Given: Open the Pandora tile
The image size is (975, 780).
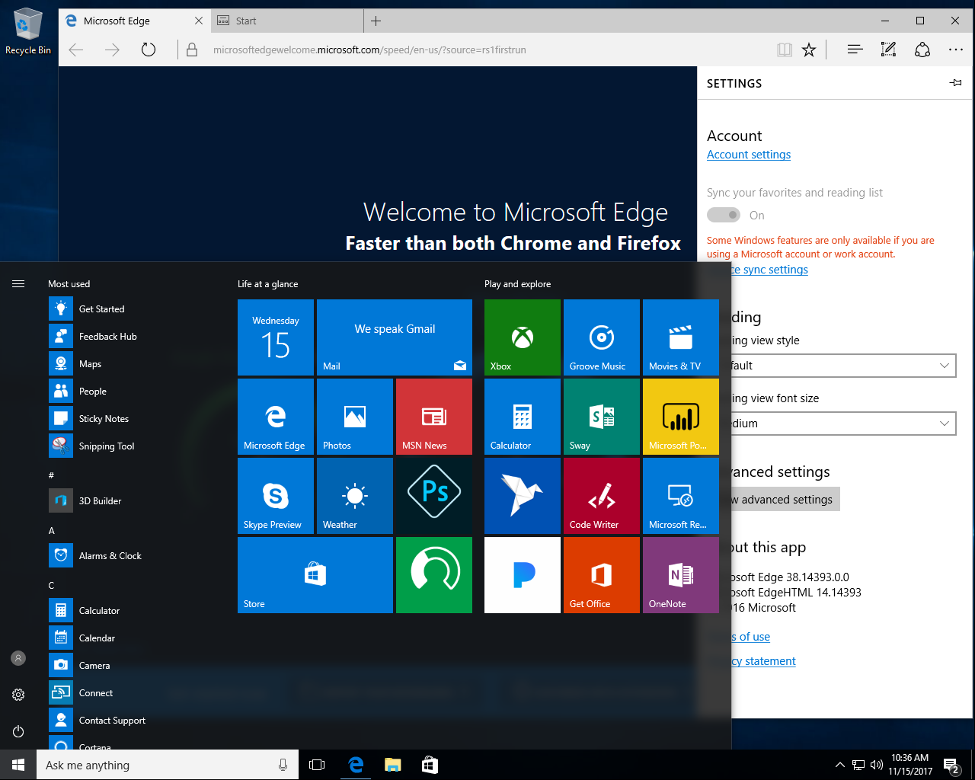Looking at the screenshot, I should point(523,575).
